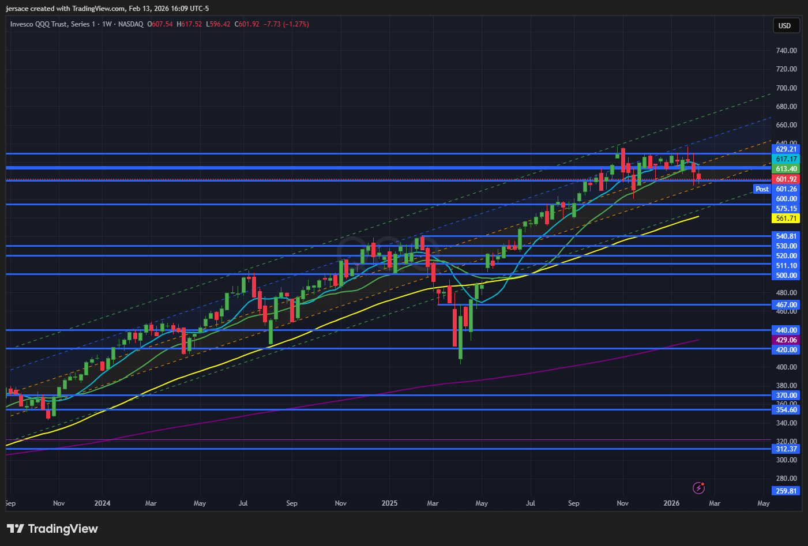The width and height of the screenshot is (808, 546).
Task: Click the 2025 time axis label
Action: coord(389,503)
